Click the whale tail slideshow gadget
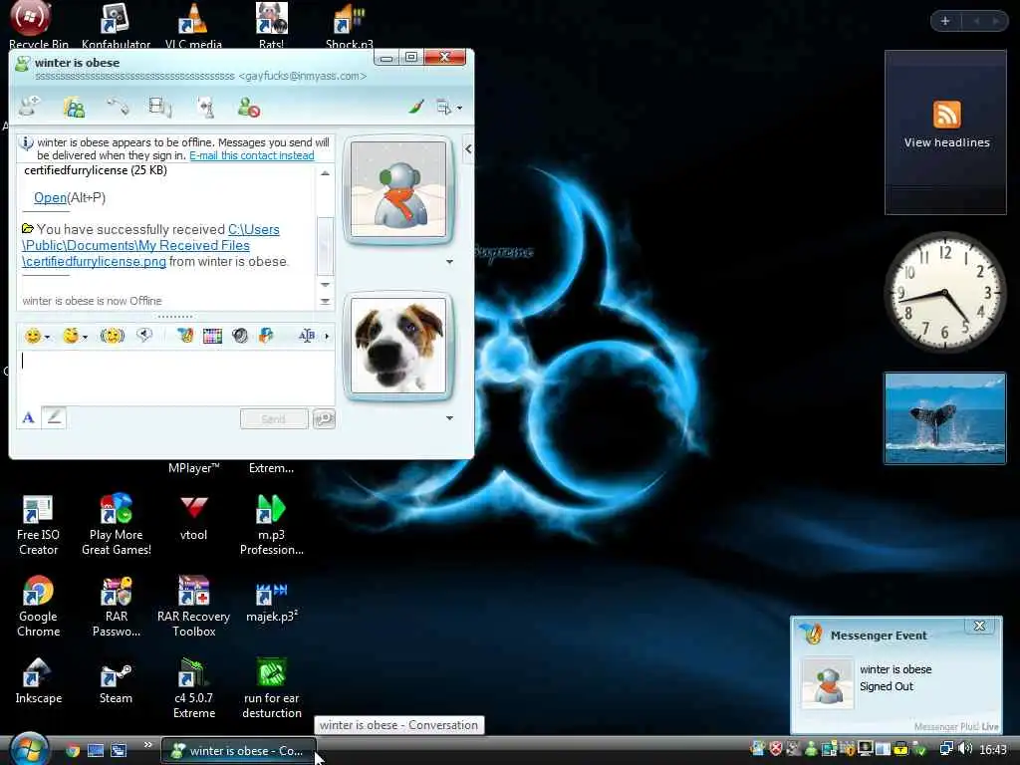The image size is (1020, 765). [945, 418]
